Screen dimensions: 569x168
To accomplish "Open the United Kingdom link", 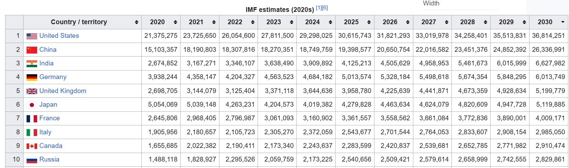I will [63, 91].
